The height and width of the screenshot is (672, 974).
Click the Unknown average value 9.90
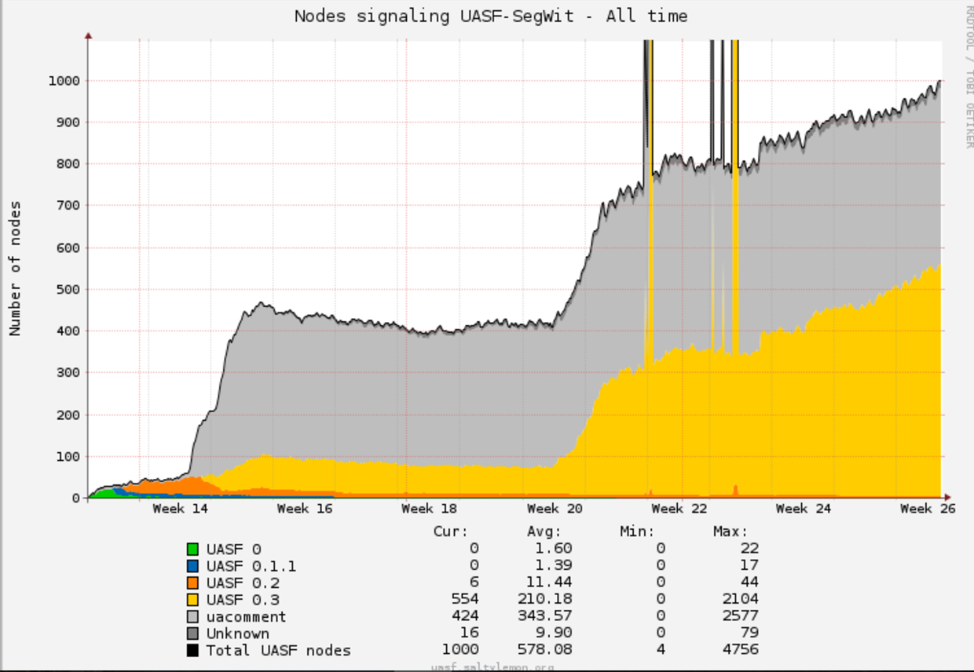pos(555,634)
